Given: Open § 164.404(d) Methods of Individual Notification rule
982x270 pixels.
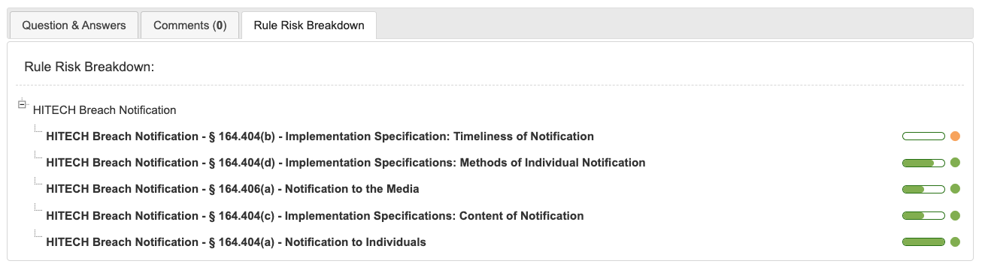Looking at the screenshot, I should [345, 163].
